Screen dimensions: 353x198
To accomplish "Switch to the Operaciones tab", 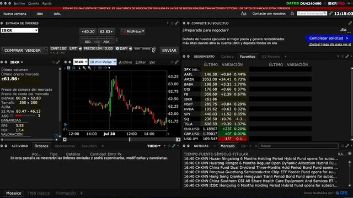I will pyautogui.click(x=65, y=146).
